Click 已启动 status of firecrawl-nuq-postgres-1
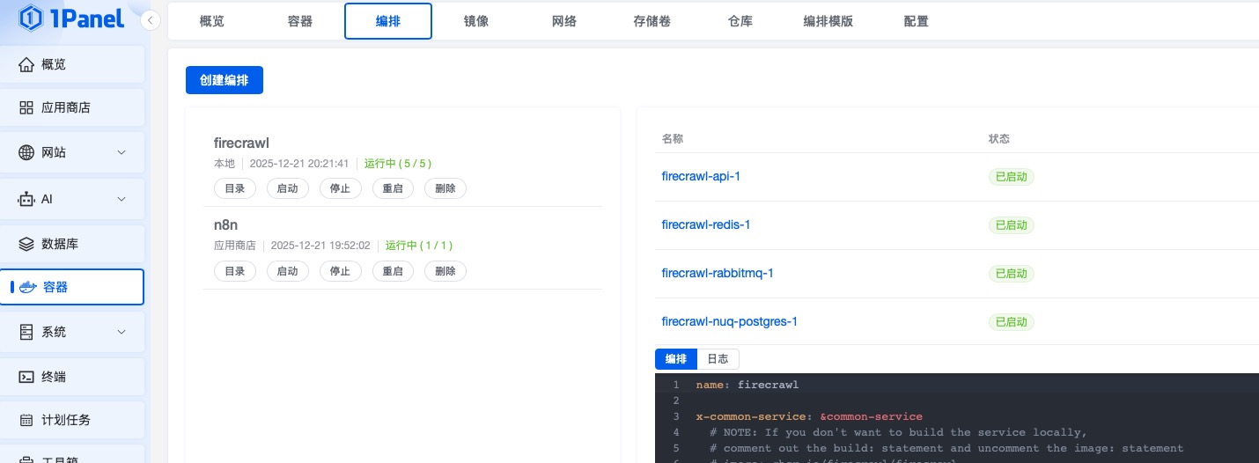The image size is (1259, 463). click(x=1011, y=321)
